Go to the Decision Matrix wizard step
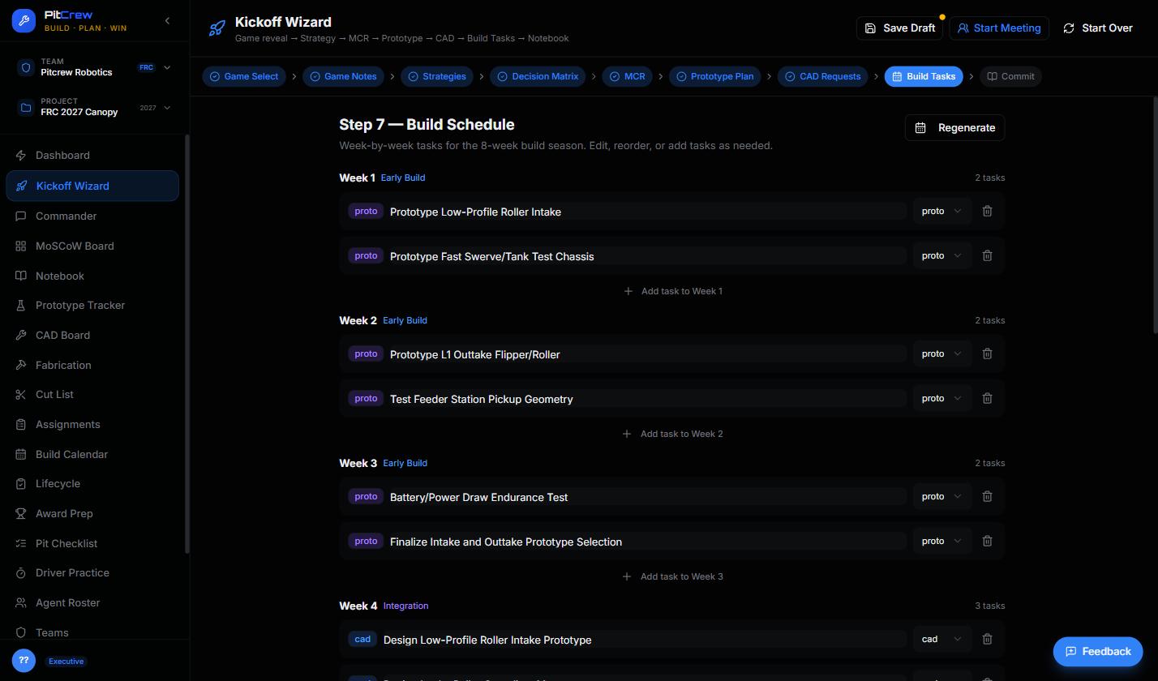The height and width of the screenshot is (681, 1158). pyautogui.click(x=538, y=76)
